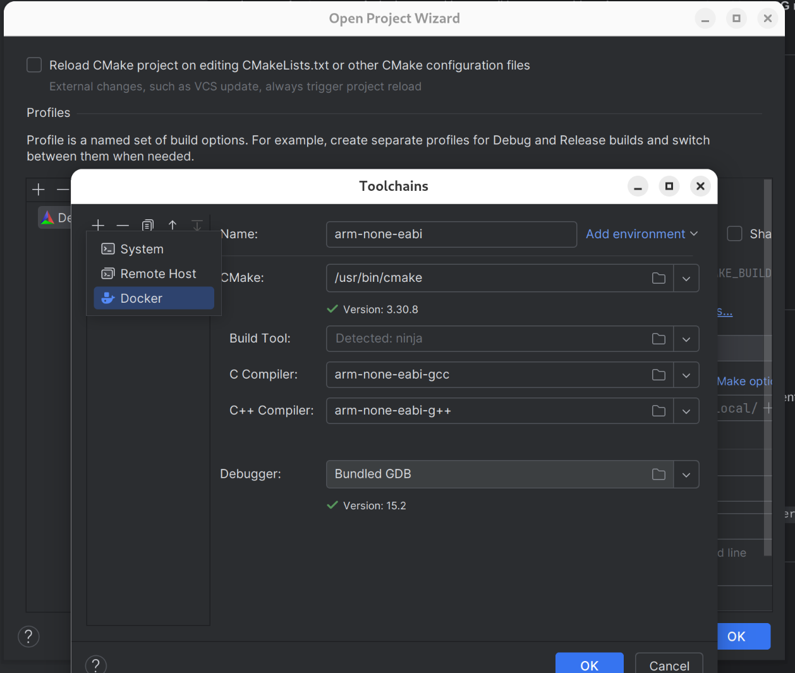Click the Version: 15.2 text
Image resolution: width=795 pixels, height=673 pixels.
pos(374,506)
